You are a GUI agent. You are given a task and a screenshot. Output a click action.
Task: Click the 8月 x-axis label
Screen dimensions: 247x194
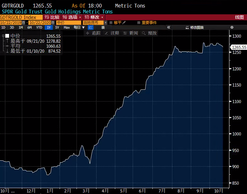click(x=181, y=191)
